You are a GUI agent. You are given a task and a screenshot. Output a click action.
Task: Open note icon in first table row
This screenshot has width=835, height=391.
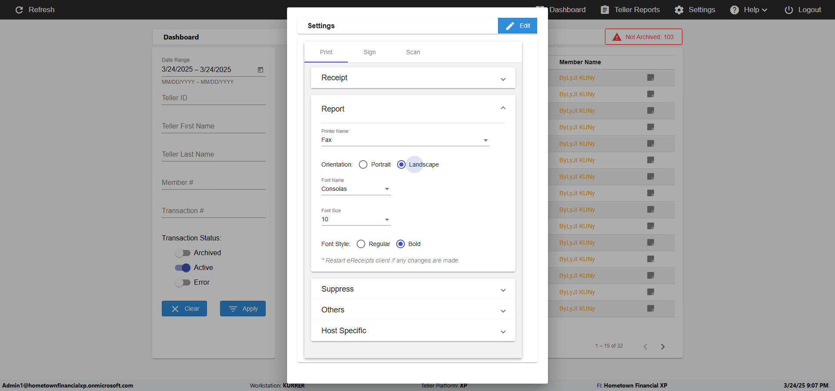click(x=651, y=78)
